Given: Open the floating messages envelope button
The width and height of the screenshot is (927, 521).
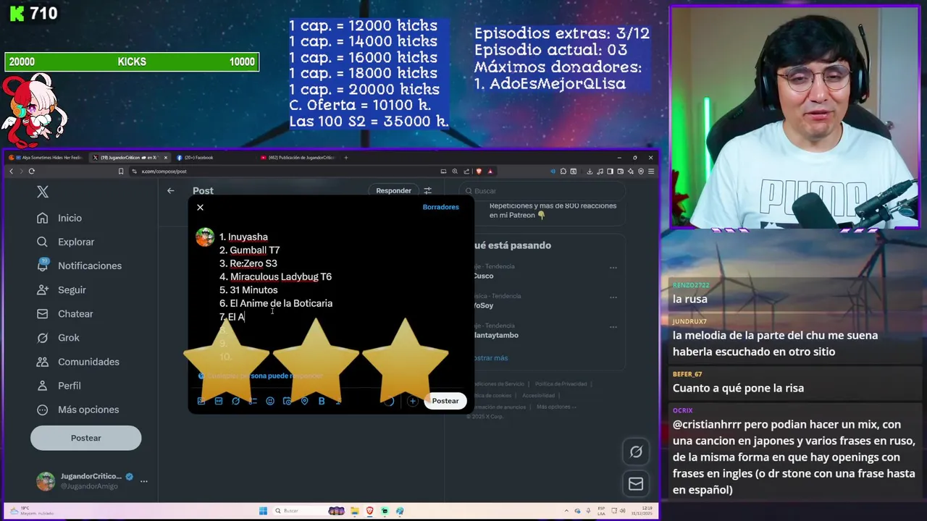Looking at the screenshot, I should coord(636,484).
